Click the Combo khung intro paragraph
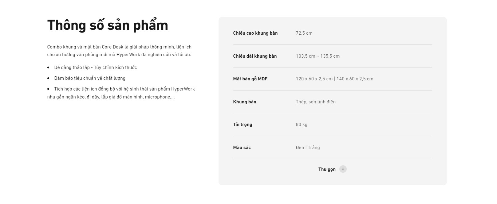The height and width of the screenshot is (204, 497). 119,51
